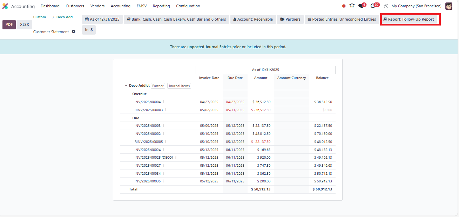Screen dimensions: 459x217
Task: Open the Dashboard menu
Action: tap(50, 6)
